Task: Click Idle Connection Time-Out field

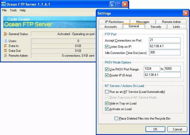Action: [x=165, y=53]
